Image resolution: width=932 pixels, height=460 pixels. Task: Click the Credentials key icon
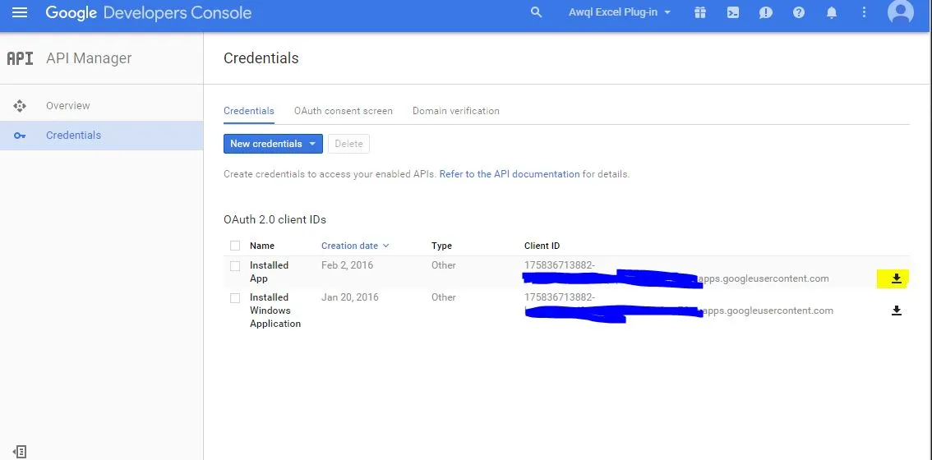click(x=20, y=136)
